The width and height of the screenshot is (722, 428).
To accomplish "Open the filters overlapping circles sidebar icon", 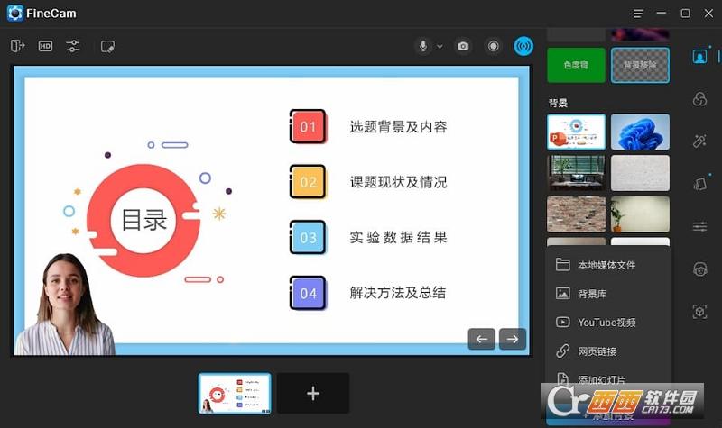I will tap(700, 99).
